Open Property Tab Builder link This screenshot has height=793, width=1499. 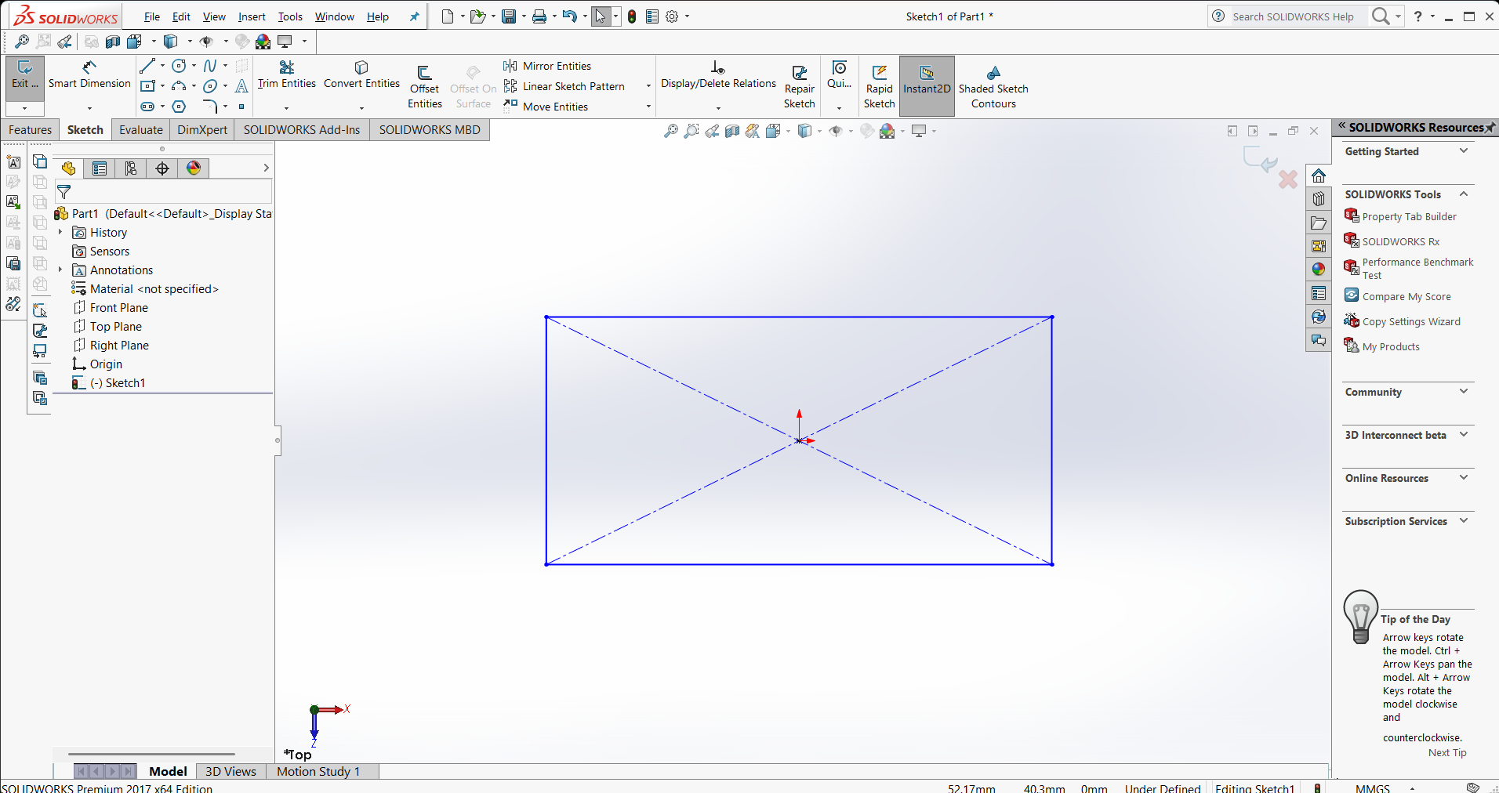pyautogui.click(x=1409, y=217)
